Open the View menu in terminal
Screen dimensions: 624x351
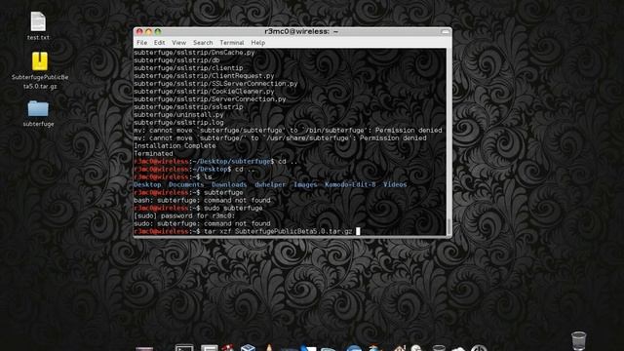click(x=179, y=43)
